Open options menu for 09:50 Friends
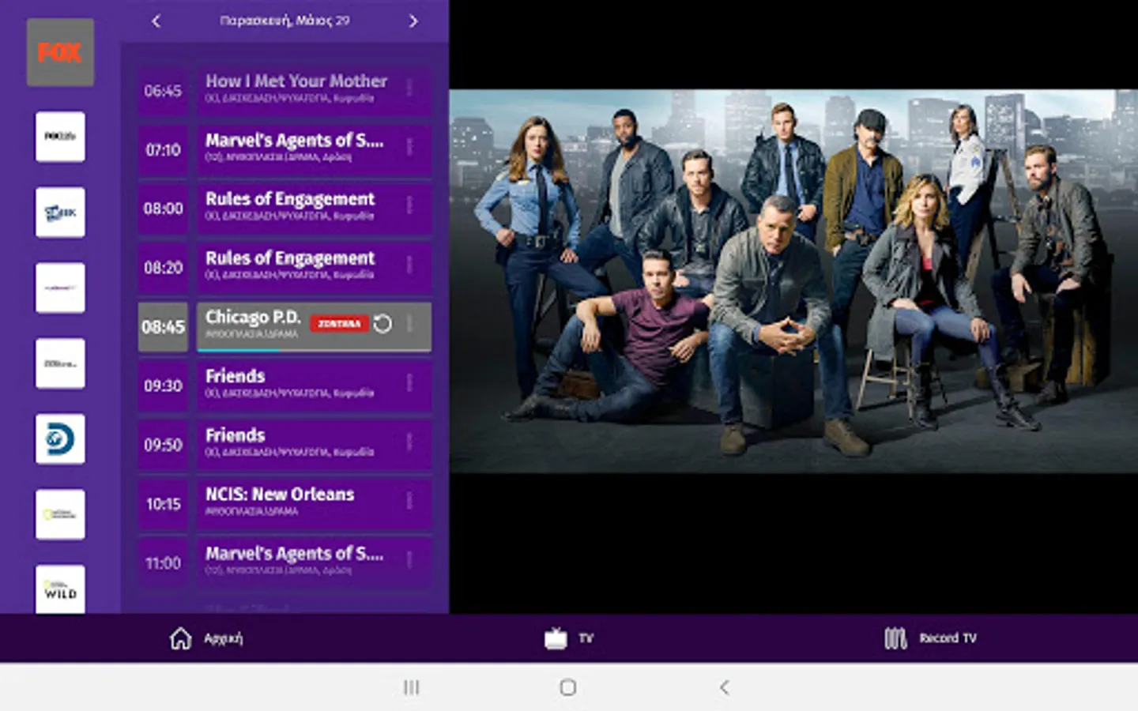Image resolution: width=1138 pixels, height=711 pixels. (409, 442)
